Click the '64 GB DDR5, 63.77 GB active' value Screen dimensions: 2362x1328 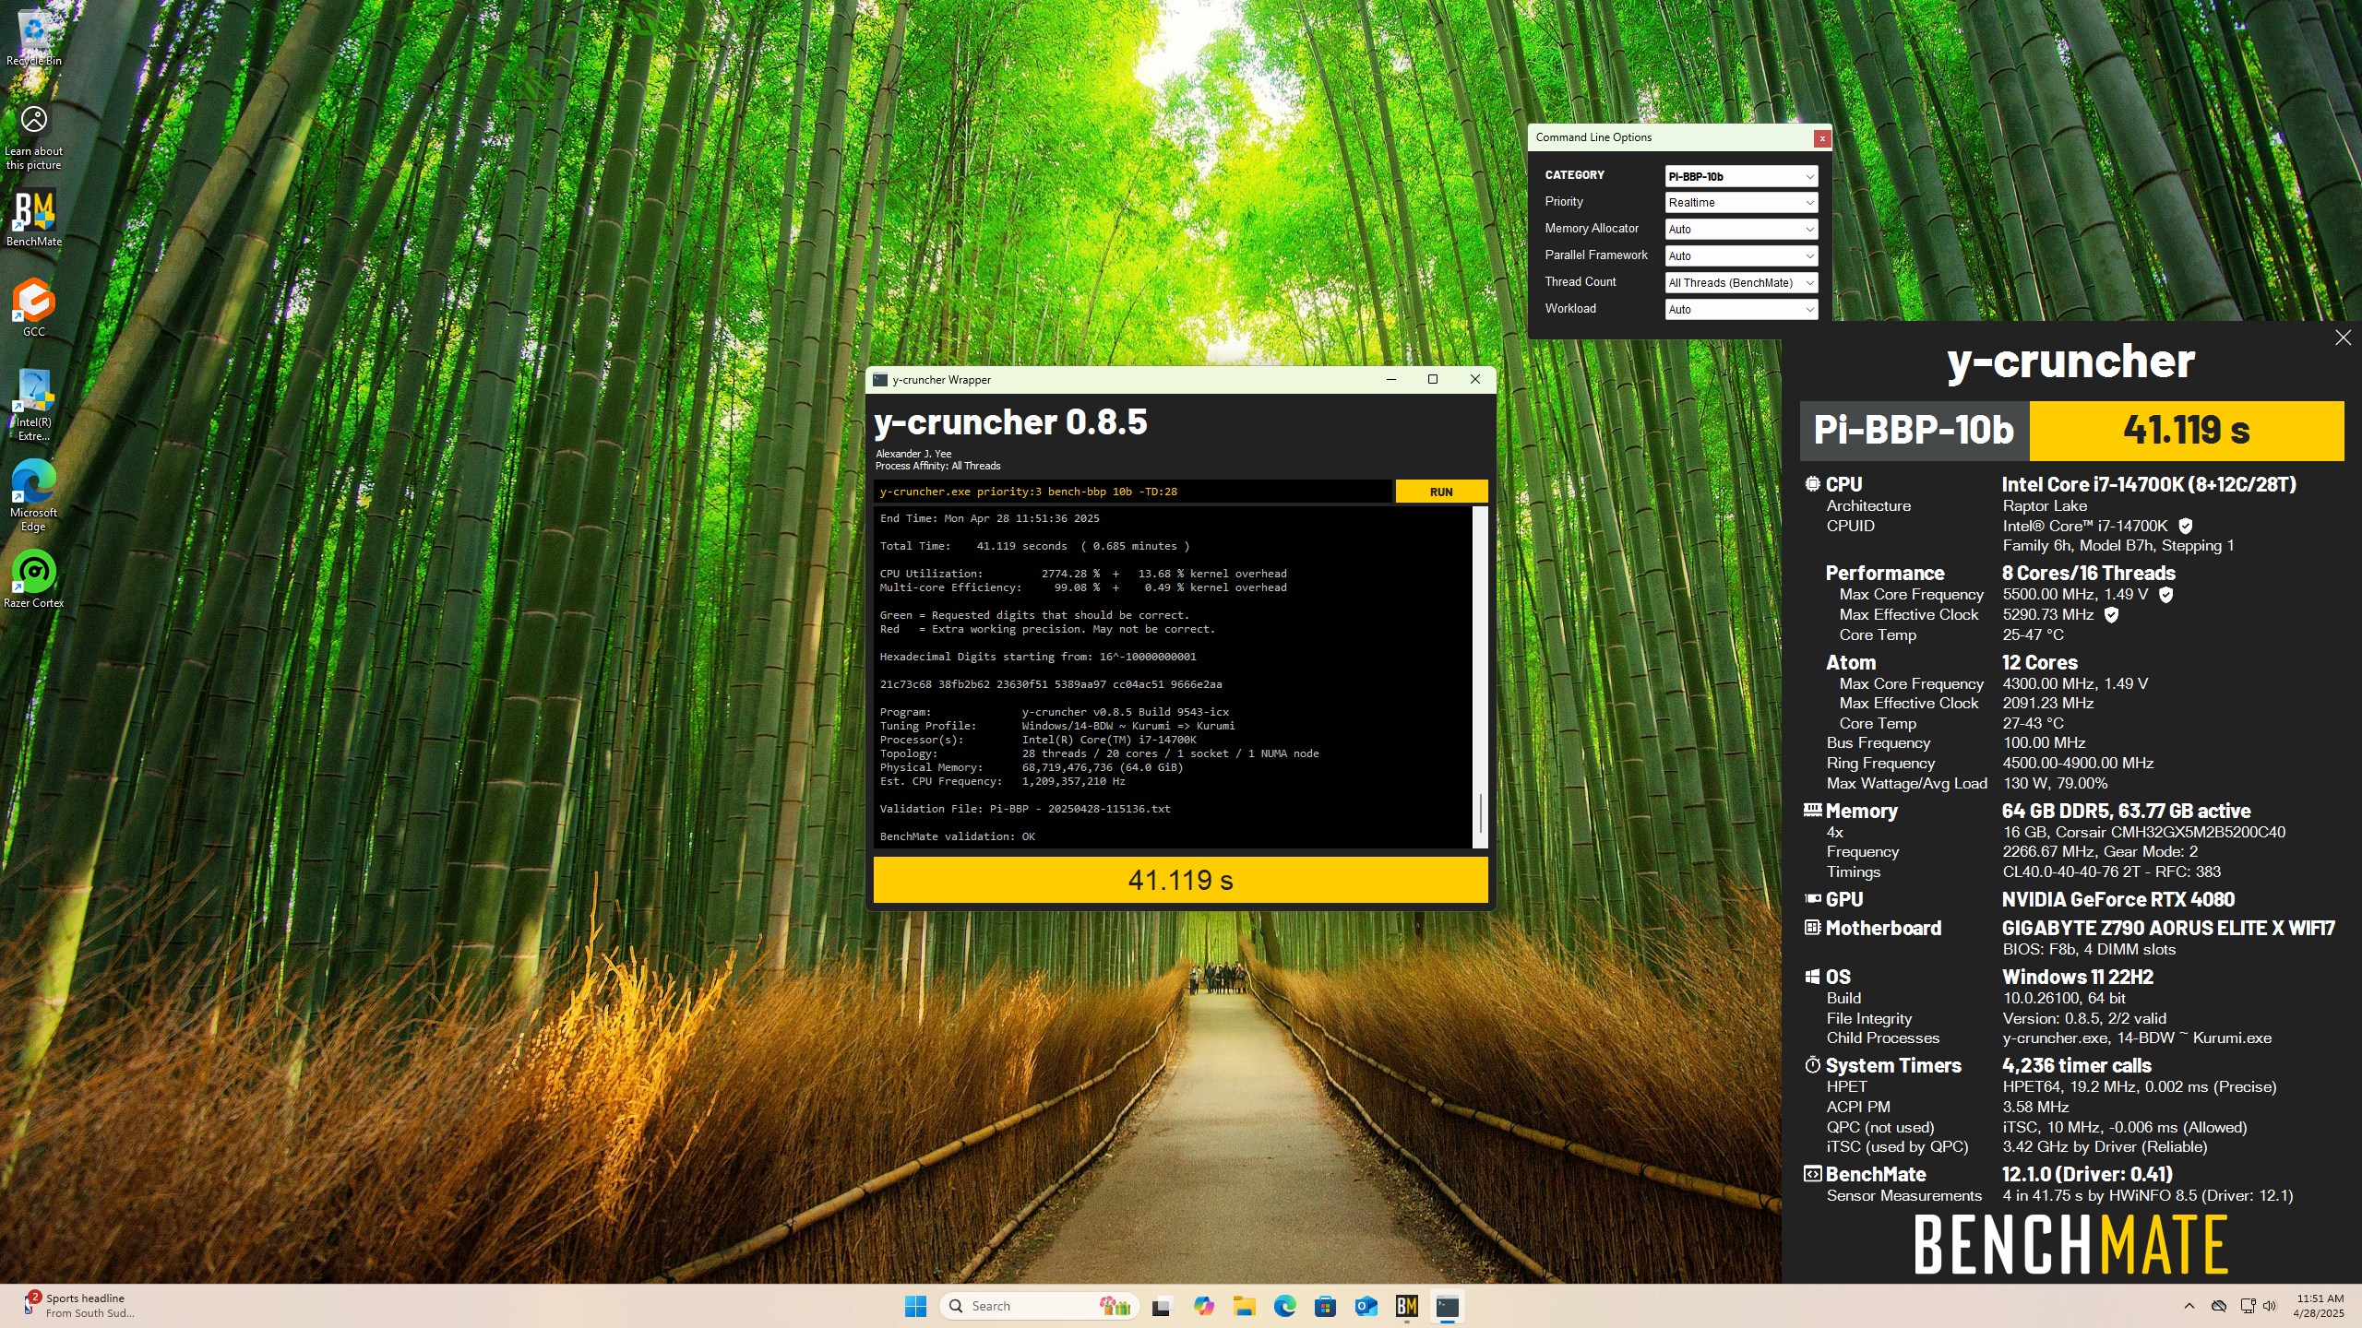pos(2126,811)
